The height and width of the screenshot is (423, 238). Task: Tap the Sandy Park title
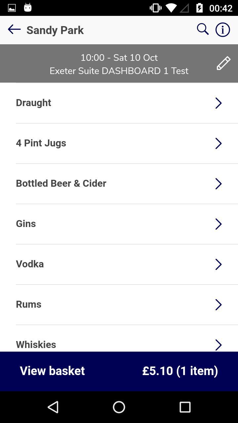click(55, 30)
